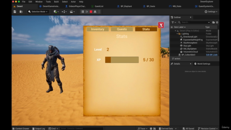Select ExponentialHeightFog in the Outliner

[193, 40]
